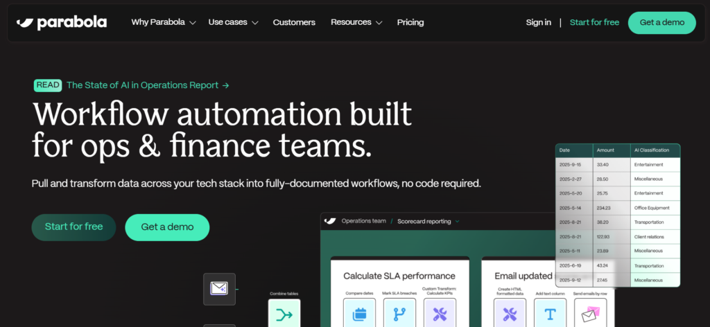Select the 234.23 amount cell
The height and width of the screenshot is (327, 710).
tap(612, 208)
